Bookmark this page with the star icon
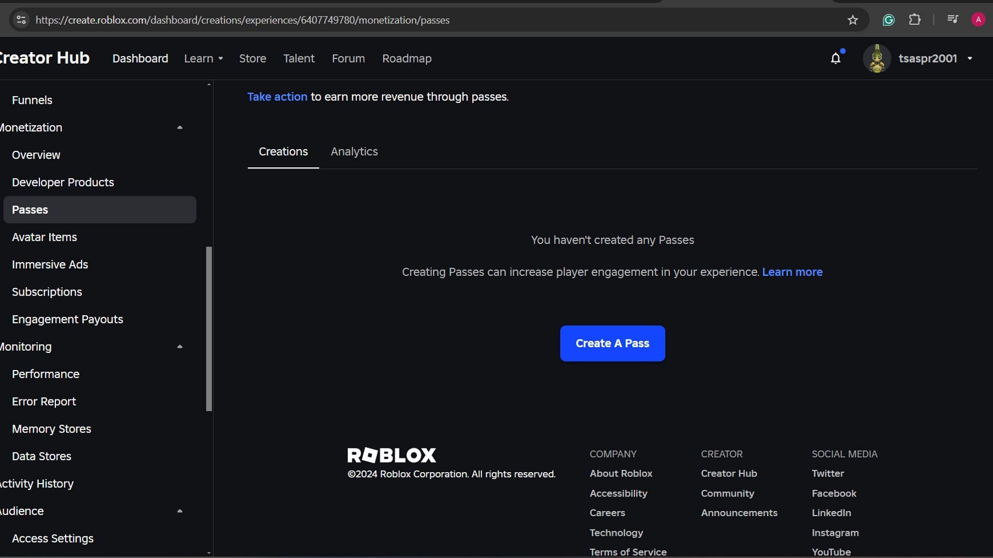 pyautogui.click(x=852, y=20)
